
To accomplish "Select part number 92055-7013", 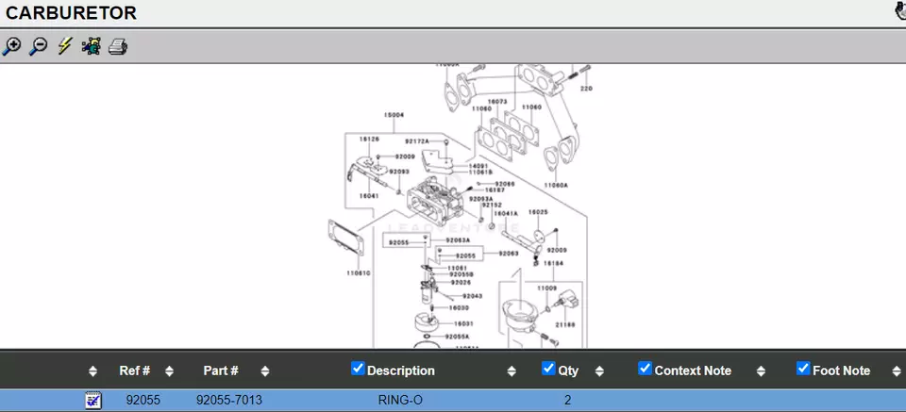I will (x=229, y=401).
